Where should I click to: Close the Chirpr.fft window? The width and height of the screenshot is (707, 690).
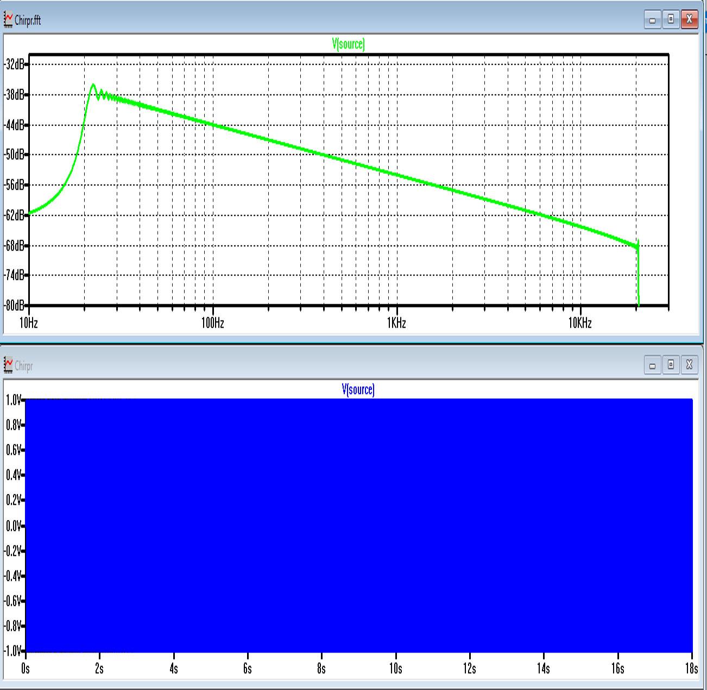(689, 20)
